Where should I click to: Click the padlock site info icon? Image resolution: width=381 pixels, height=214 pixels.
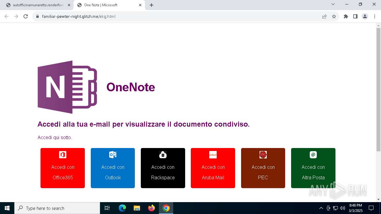point(38,16)
